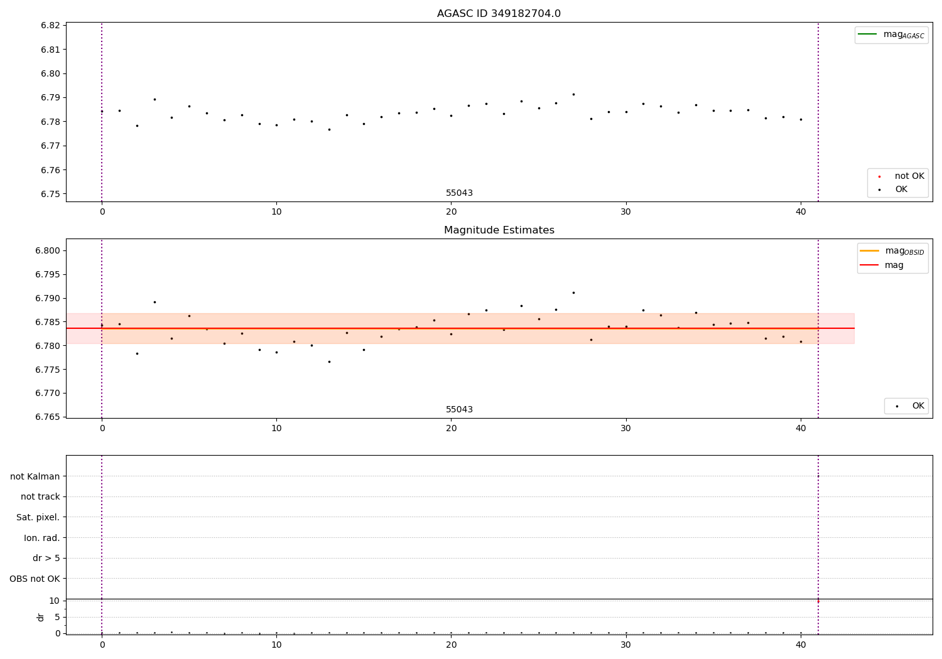Click the 55043 label in magnitude estimates plot

coord(459,410)
